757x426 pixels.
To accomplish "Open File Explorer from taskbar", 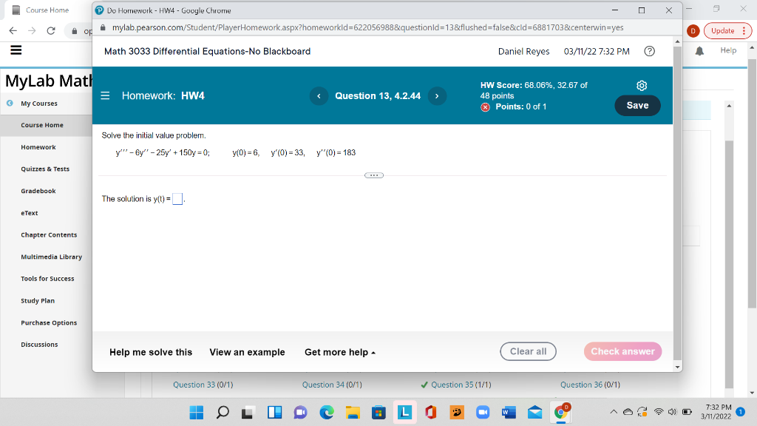I will (x=353, y=412).
